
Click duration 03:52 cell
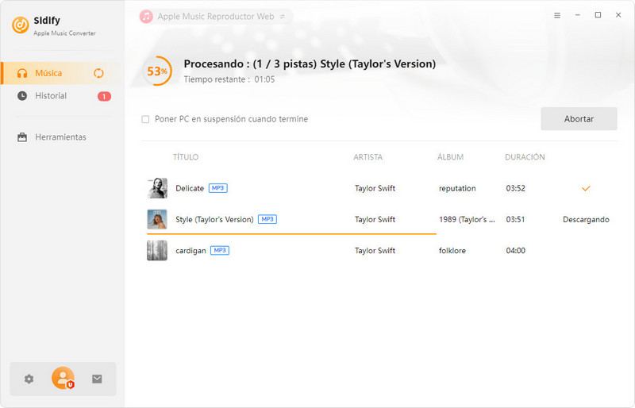point(515,188)
